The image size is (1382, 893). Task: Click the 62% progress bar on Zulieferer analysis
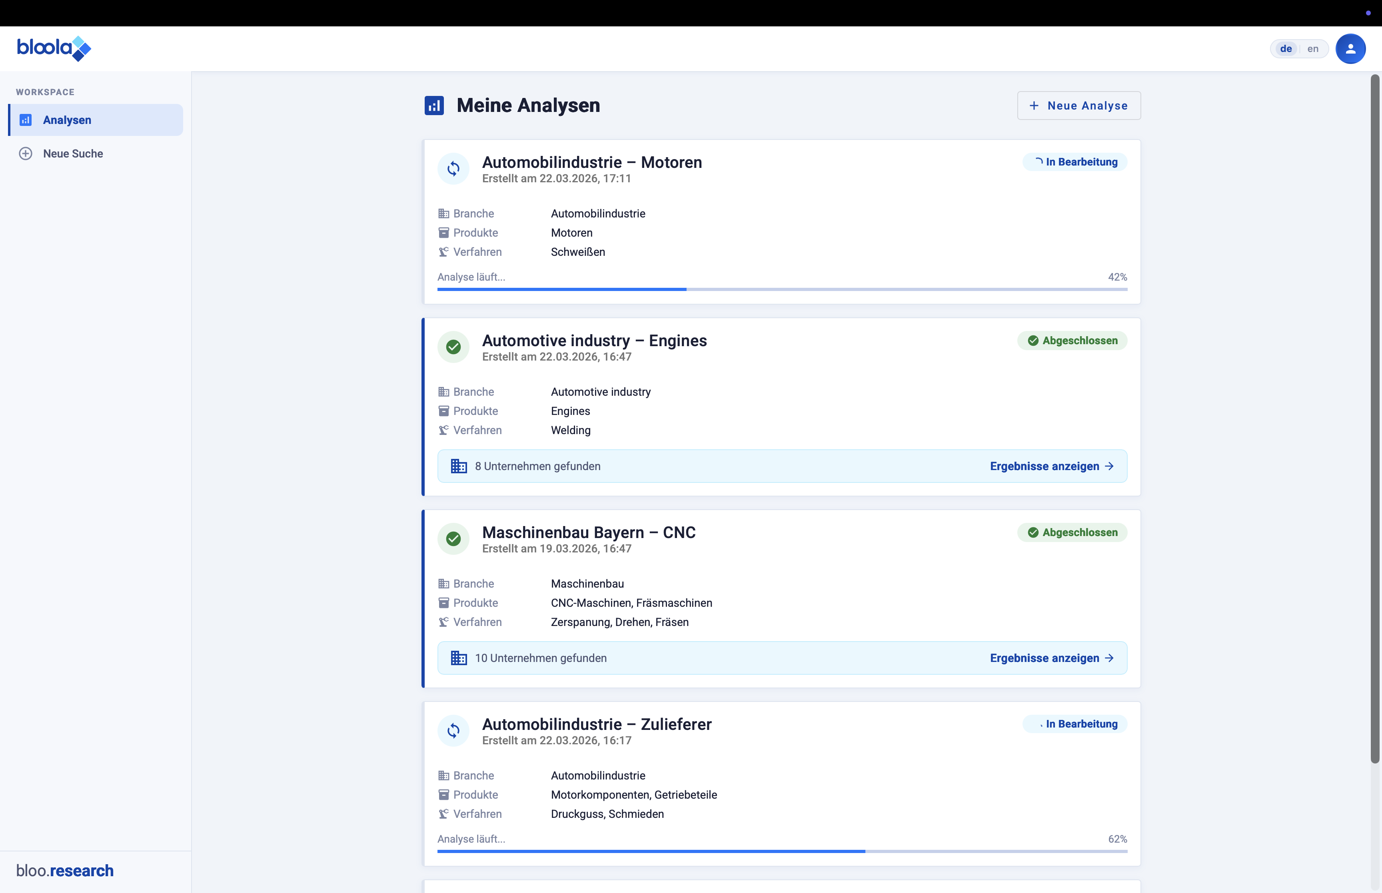tap(782, 851)
